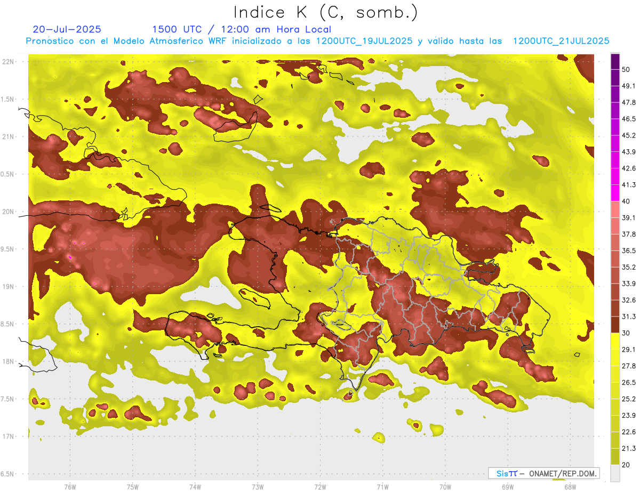
Task: Click longitude axis label "73W"
Action: [257, 487]
